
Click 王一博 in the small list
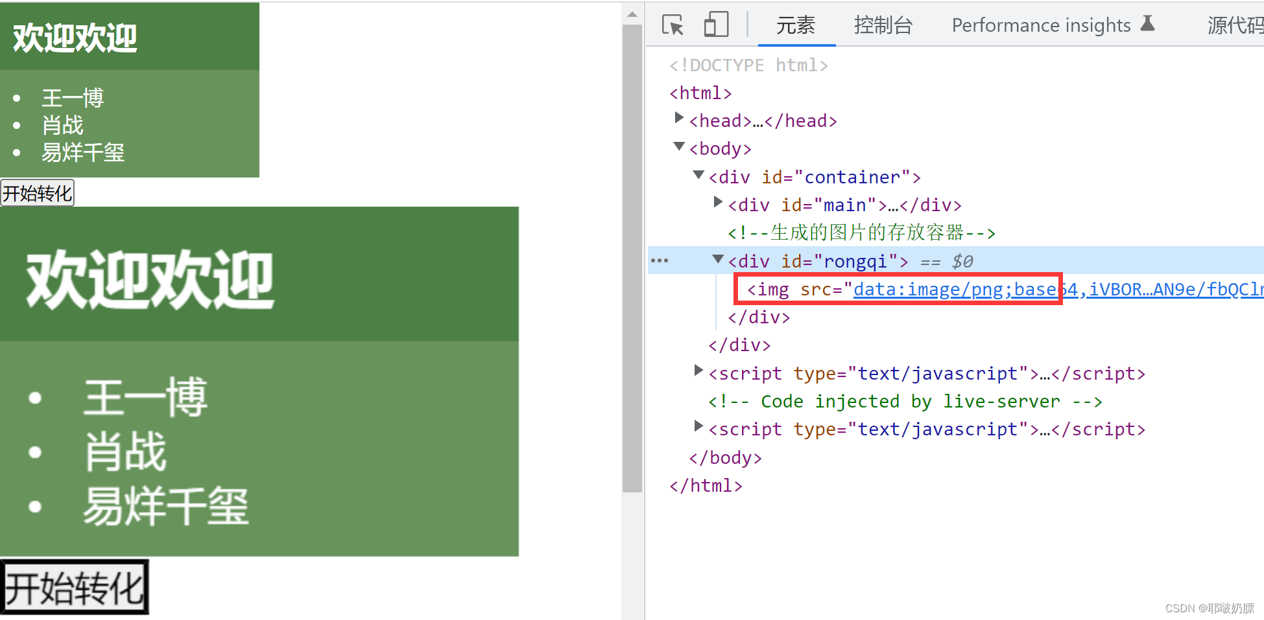[x=73, y=98]
